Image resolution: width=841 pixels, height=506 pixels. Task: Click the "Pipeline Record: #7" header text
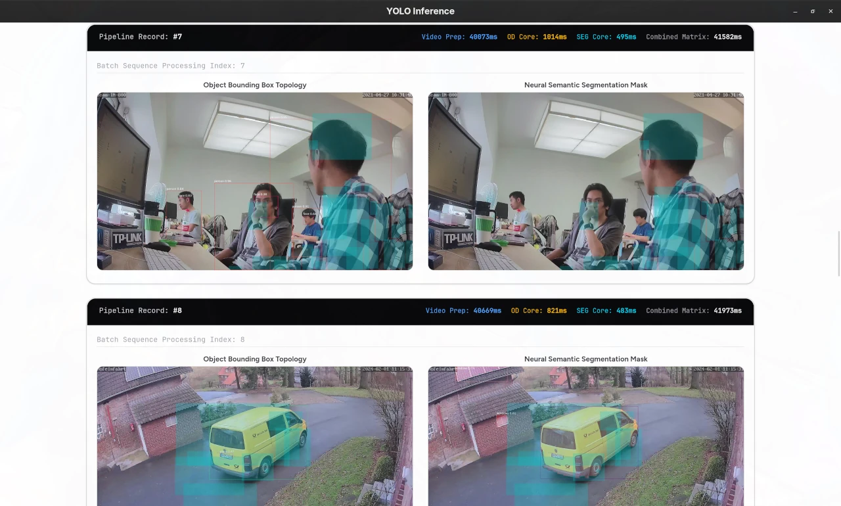[x=141, y=37]
